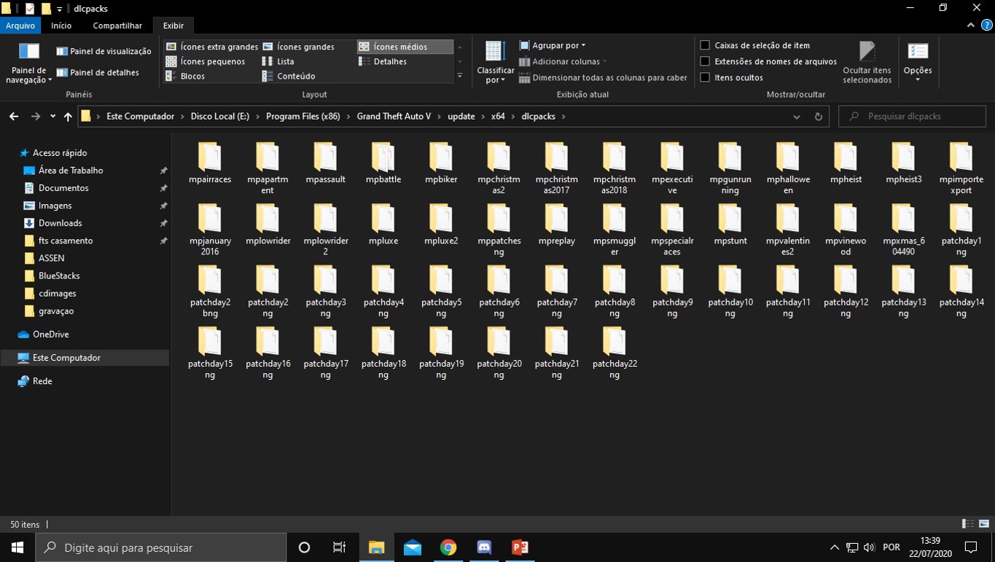Switch layout to Lista
995x562 pixels.
point(278,61)
